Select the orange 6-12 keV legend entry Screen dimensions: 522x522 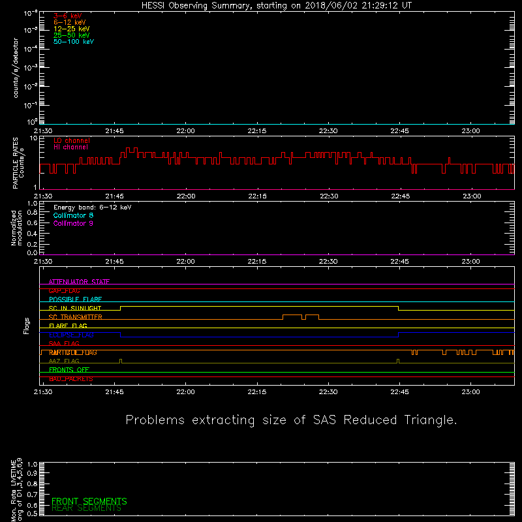click(70, 22)
